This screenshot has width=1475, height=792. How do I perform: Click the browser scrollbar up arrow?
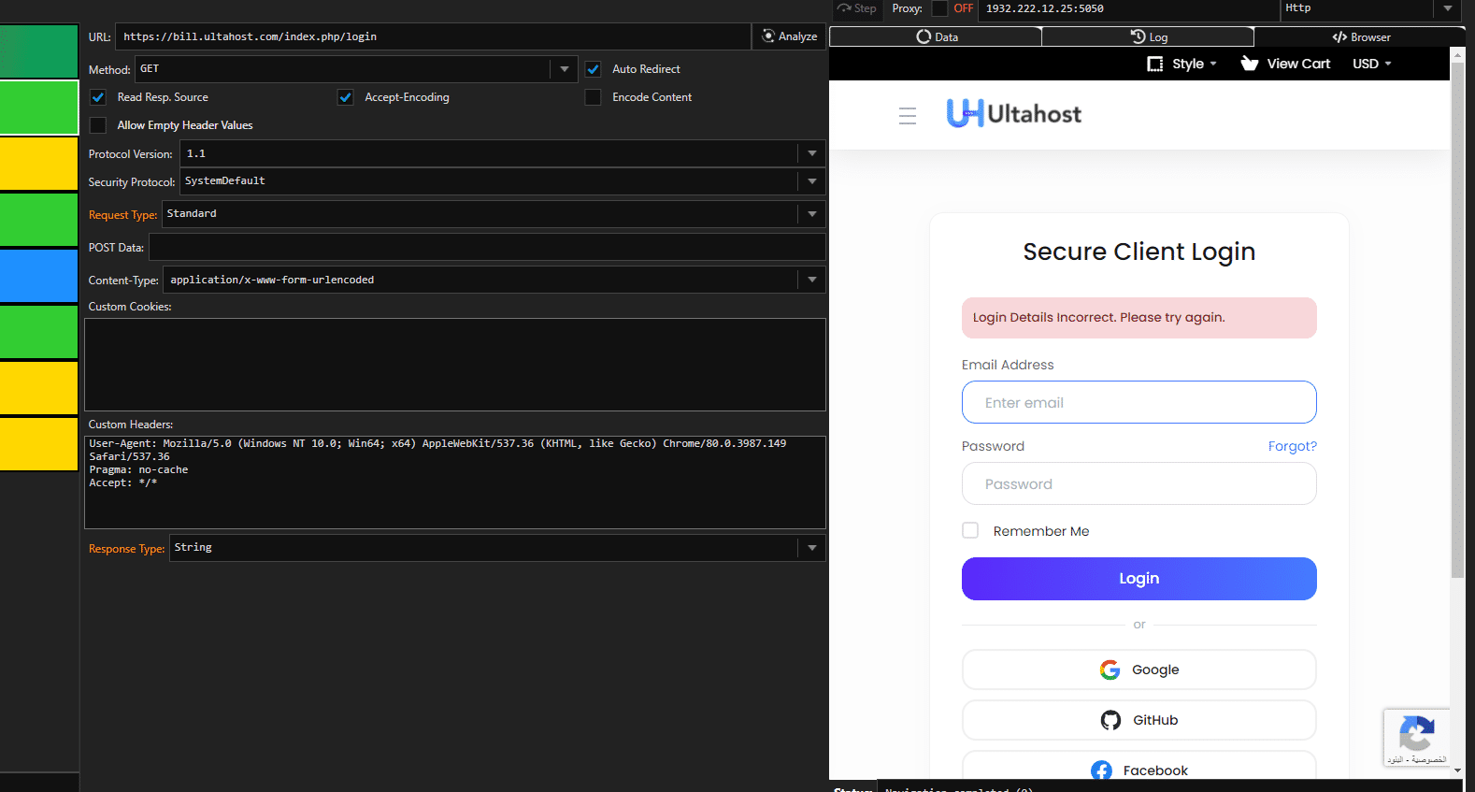coord(1457,54)
